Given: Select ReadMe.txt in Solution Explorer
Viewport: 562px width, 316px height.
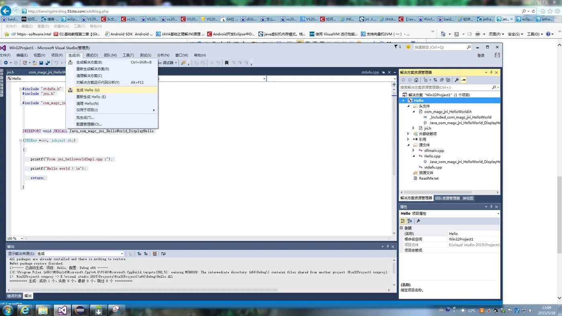Looking at the screenshot, I should point(429,178).
